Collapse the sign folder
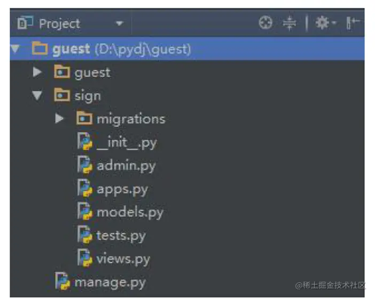The width and height of the screenshot is (375, 299). (37, 96)
